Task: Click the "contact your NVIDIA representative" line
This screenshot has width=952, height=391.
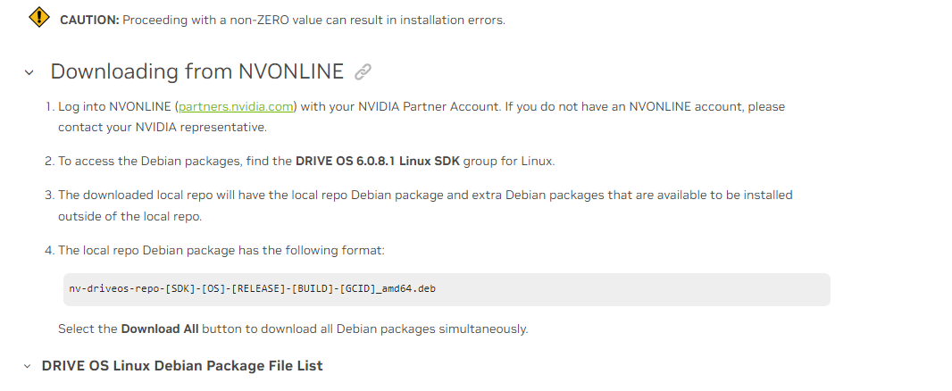Action: coord(162,127)
